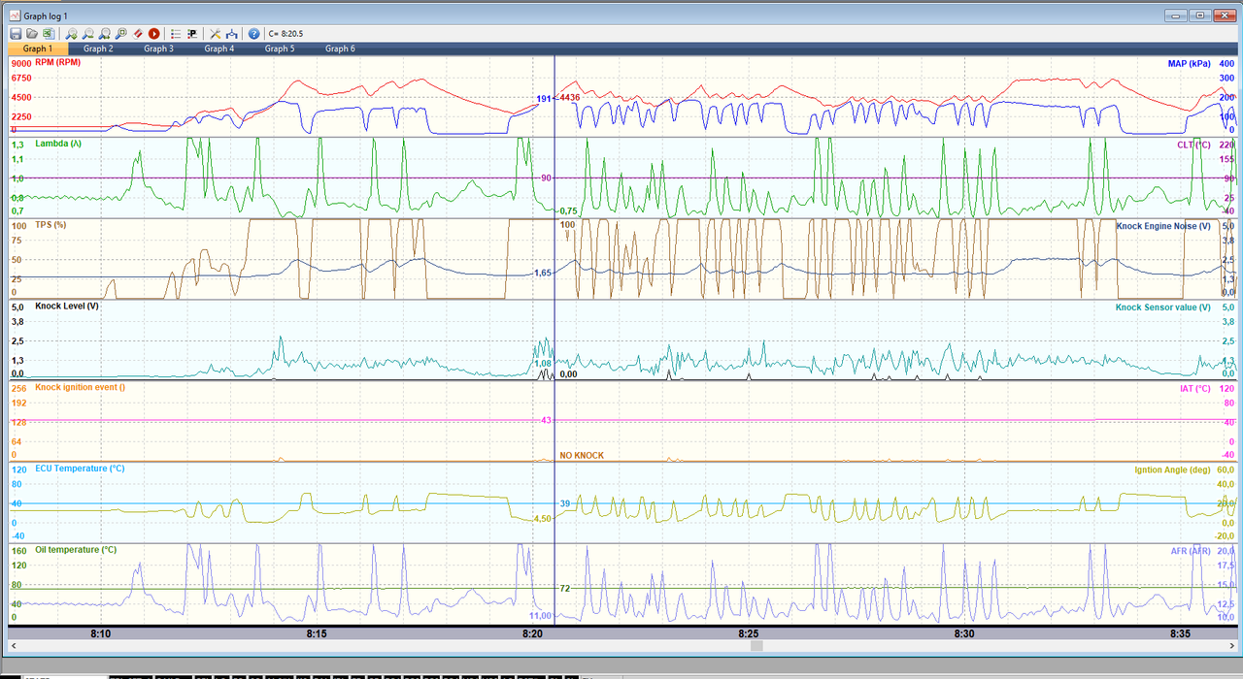Click the NO KNOCK cursor readout
Screen dimensions: 1243x679
[x=582, y=455]
